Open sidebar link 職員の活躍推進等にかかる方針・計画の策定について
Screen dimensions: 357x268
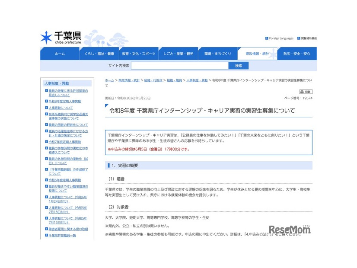tap(68, 133)
